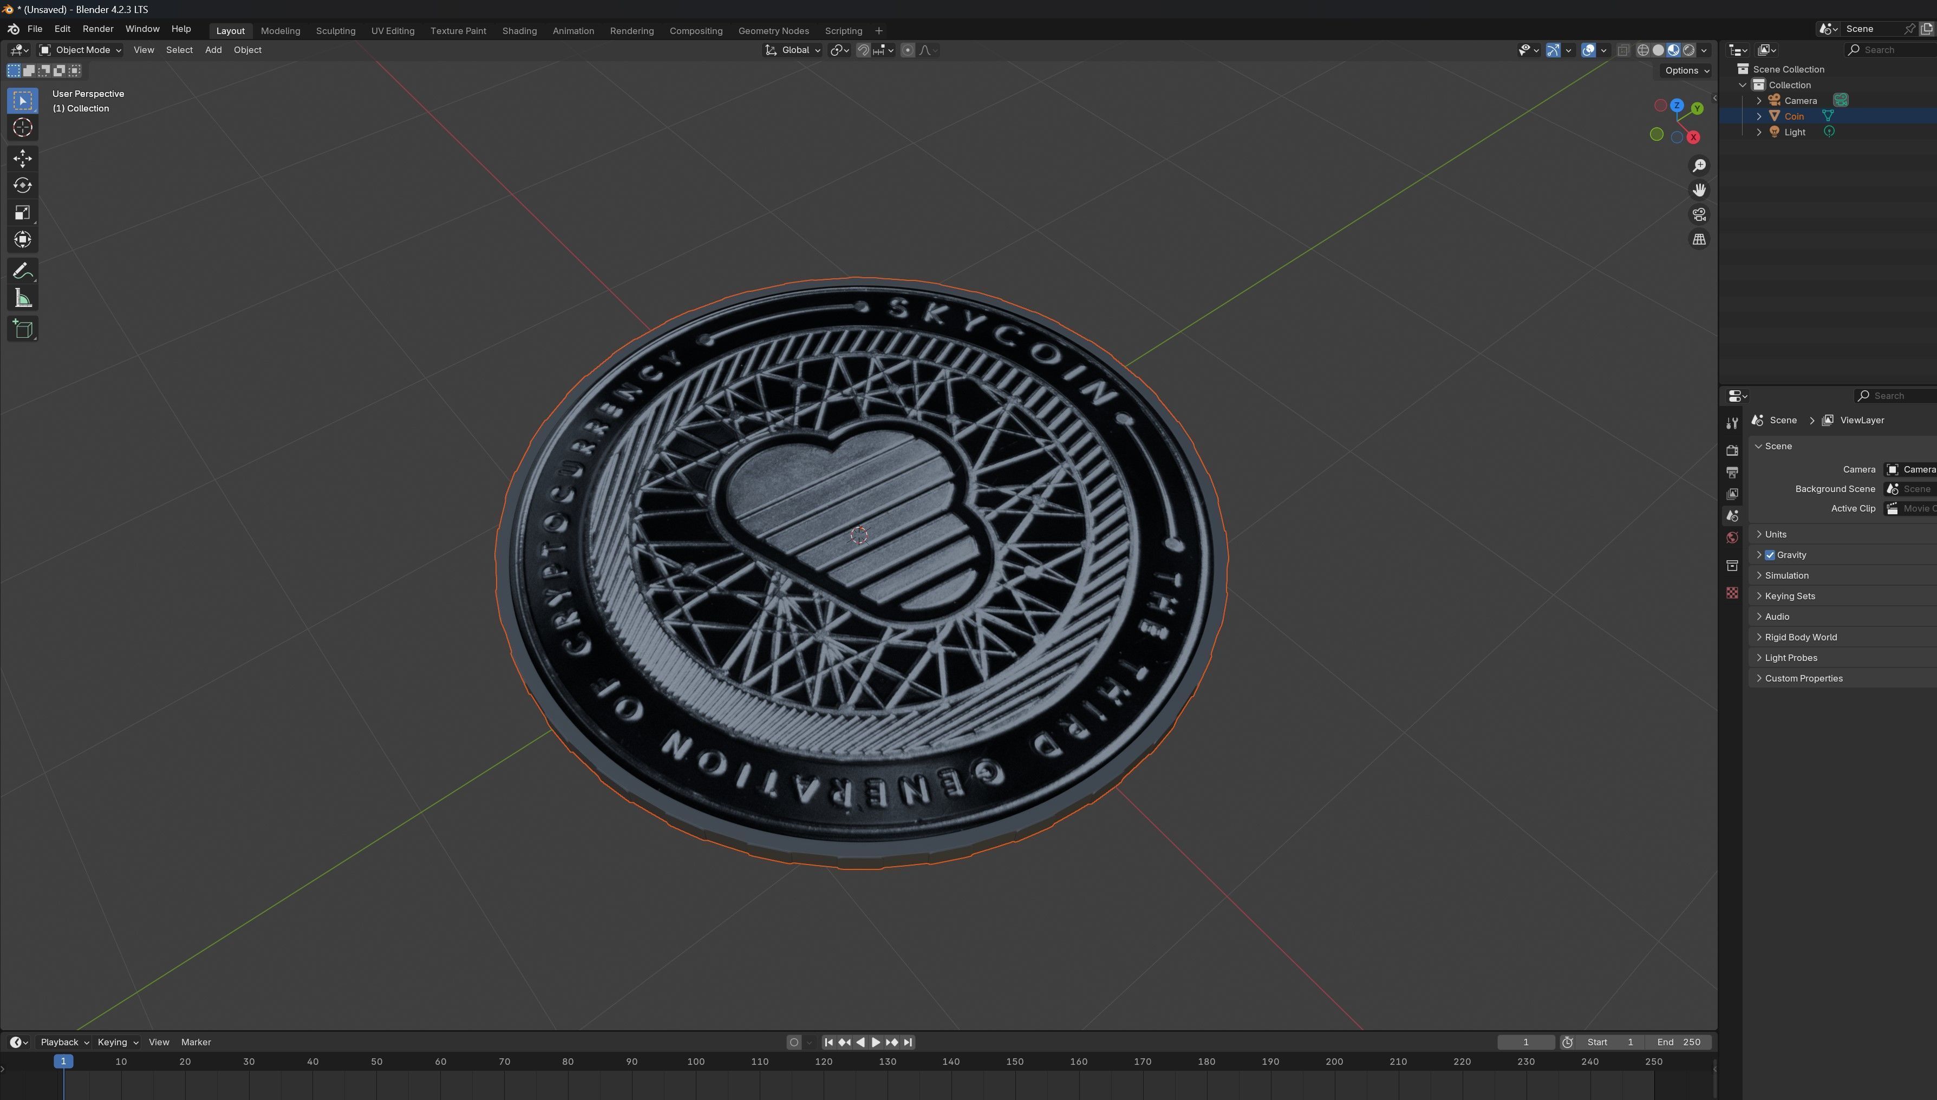Collapse the Collection in outliner

click(x=1743, y=84)
